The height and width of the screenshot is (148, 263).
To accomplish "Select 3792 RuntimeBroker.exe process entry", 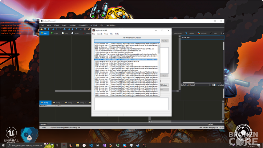I will [x=126, y=51].
